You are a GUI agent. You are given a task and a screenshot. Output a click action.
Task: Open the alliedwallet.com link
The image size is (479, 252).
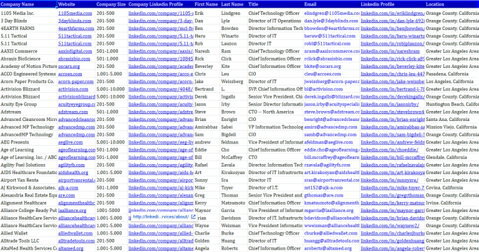coord(75,233)
